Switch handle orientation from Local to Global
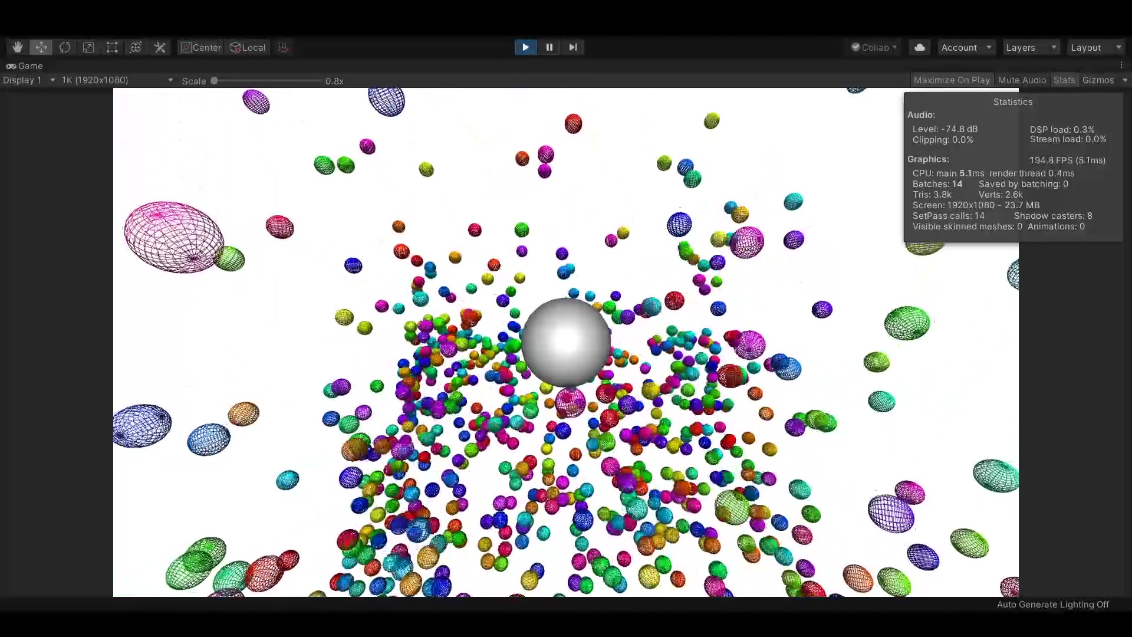Image resolution: width=1132 pixels, height=637 pixels. tap(248, 47)
